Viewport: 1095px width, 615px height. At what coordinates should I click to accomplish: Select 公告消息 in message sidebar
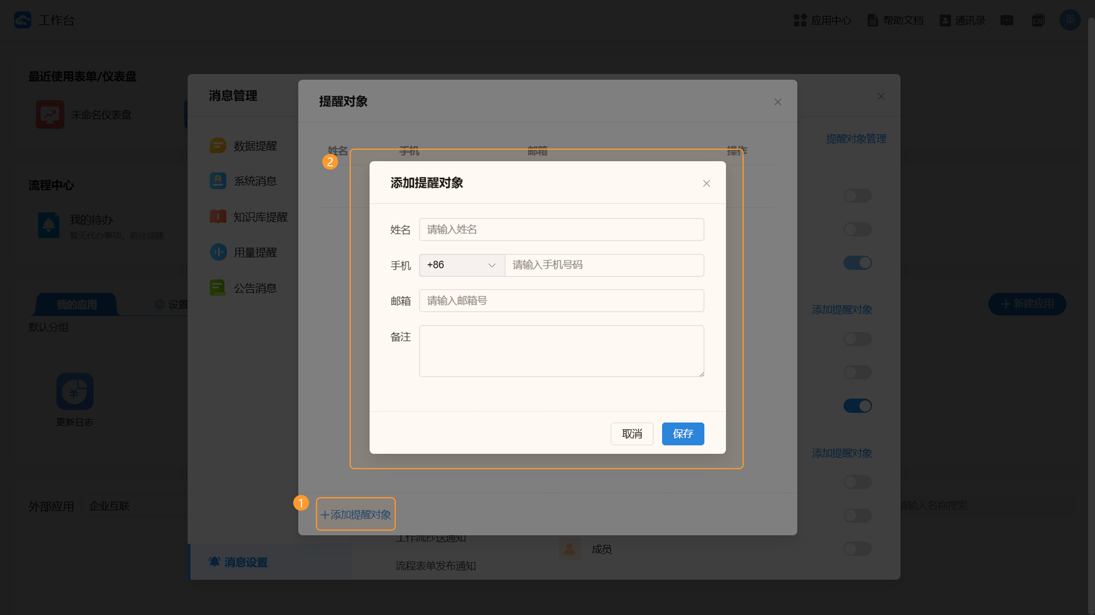[x=243, y=288]
